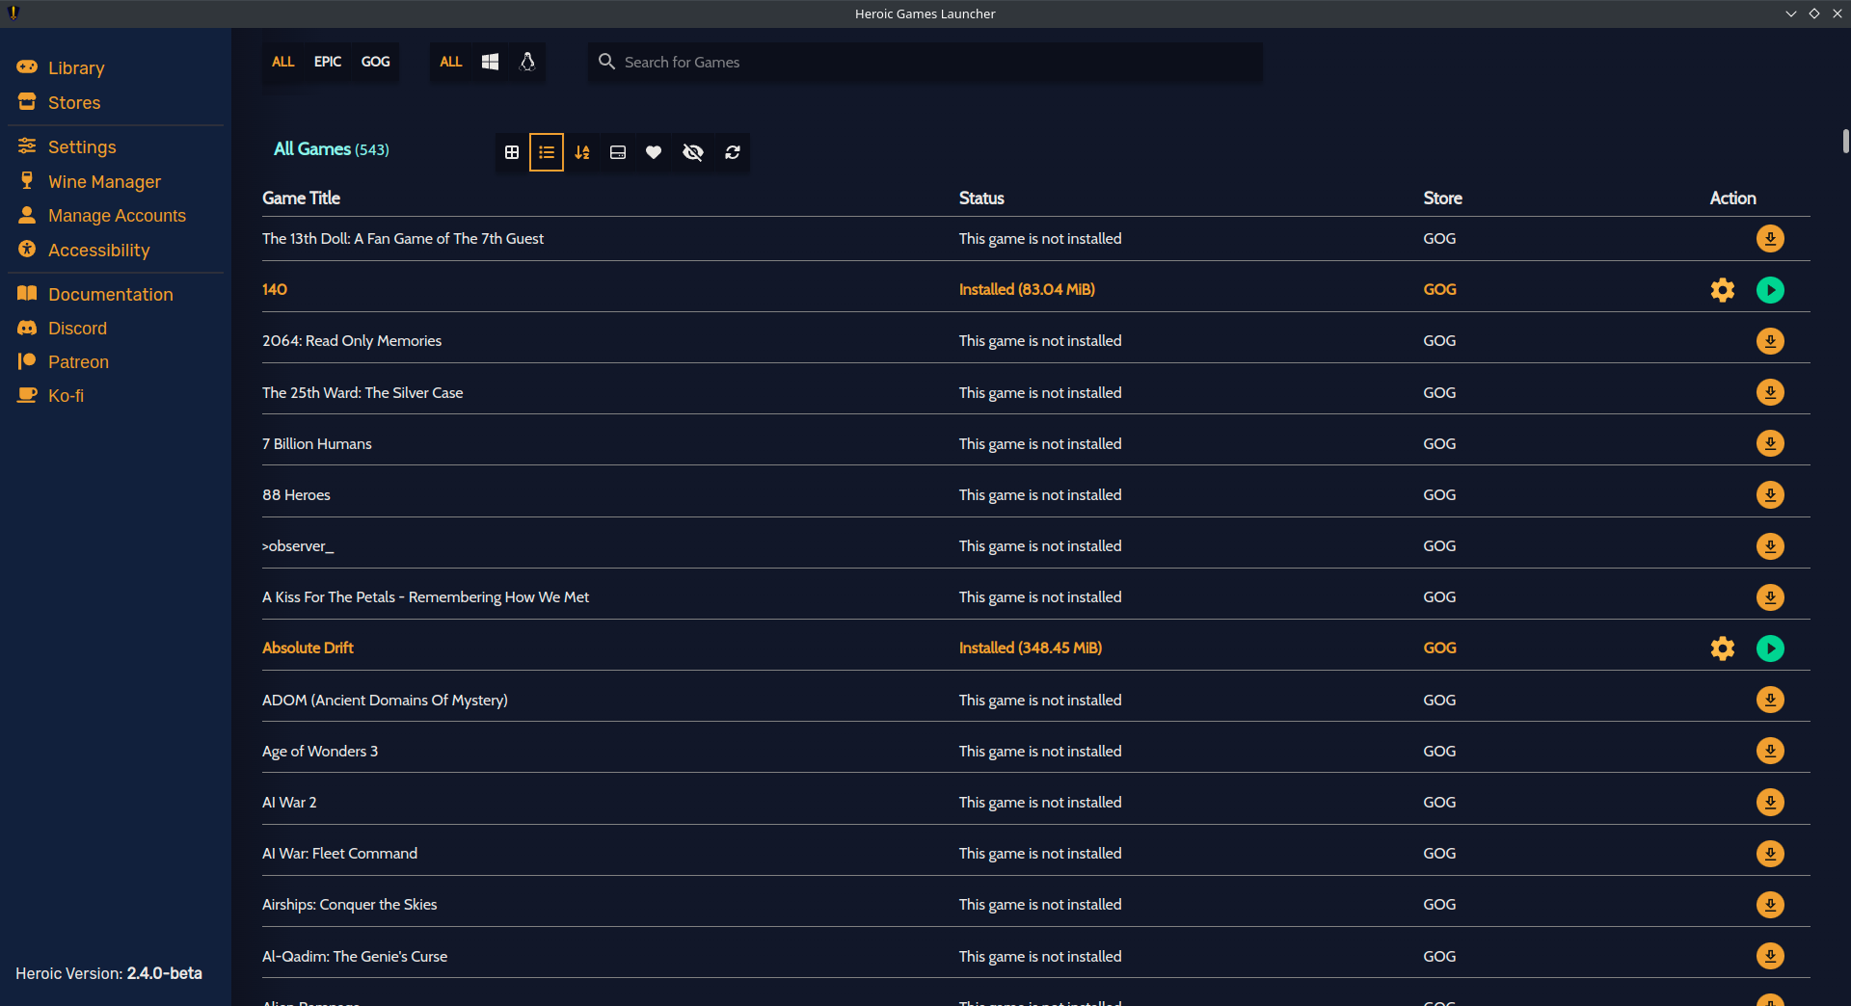Image resolution: width=1851 pixels, height=1006 pixels.
Task: Maximize the Heroic Games Launcher window
Action: (1814, 13)
